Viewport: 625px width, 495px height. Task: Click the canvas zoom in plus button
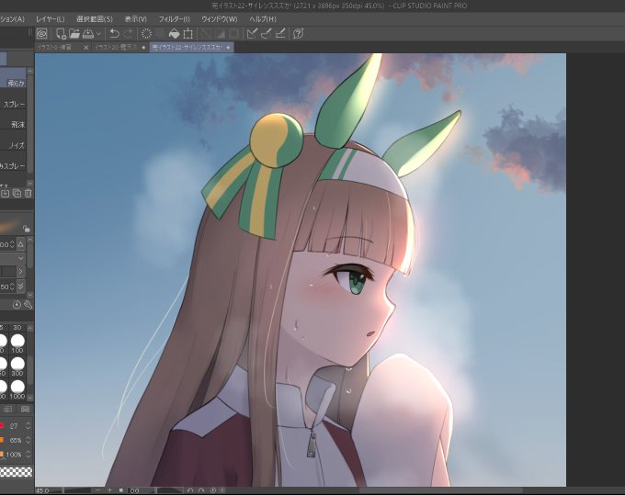[x=109, y=490]
